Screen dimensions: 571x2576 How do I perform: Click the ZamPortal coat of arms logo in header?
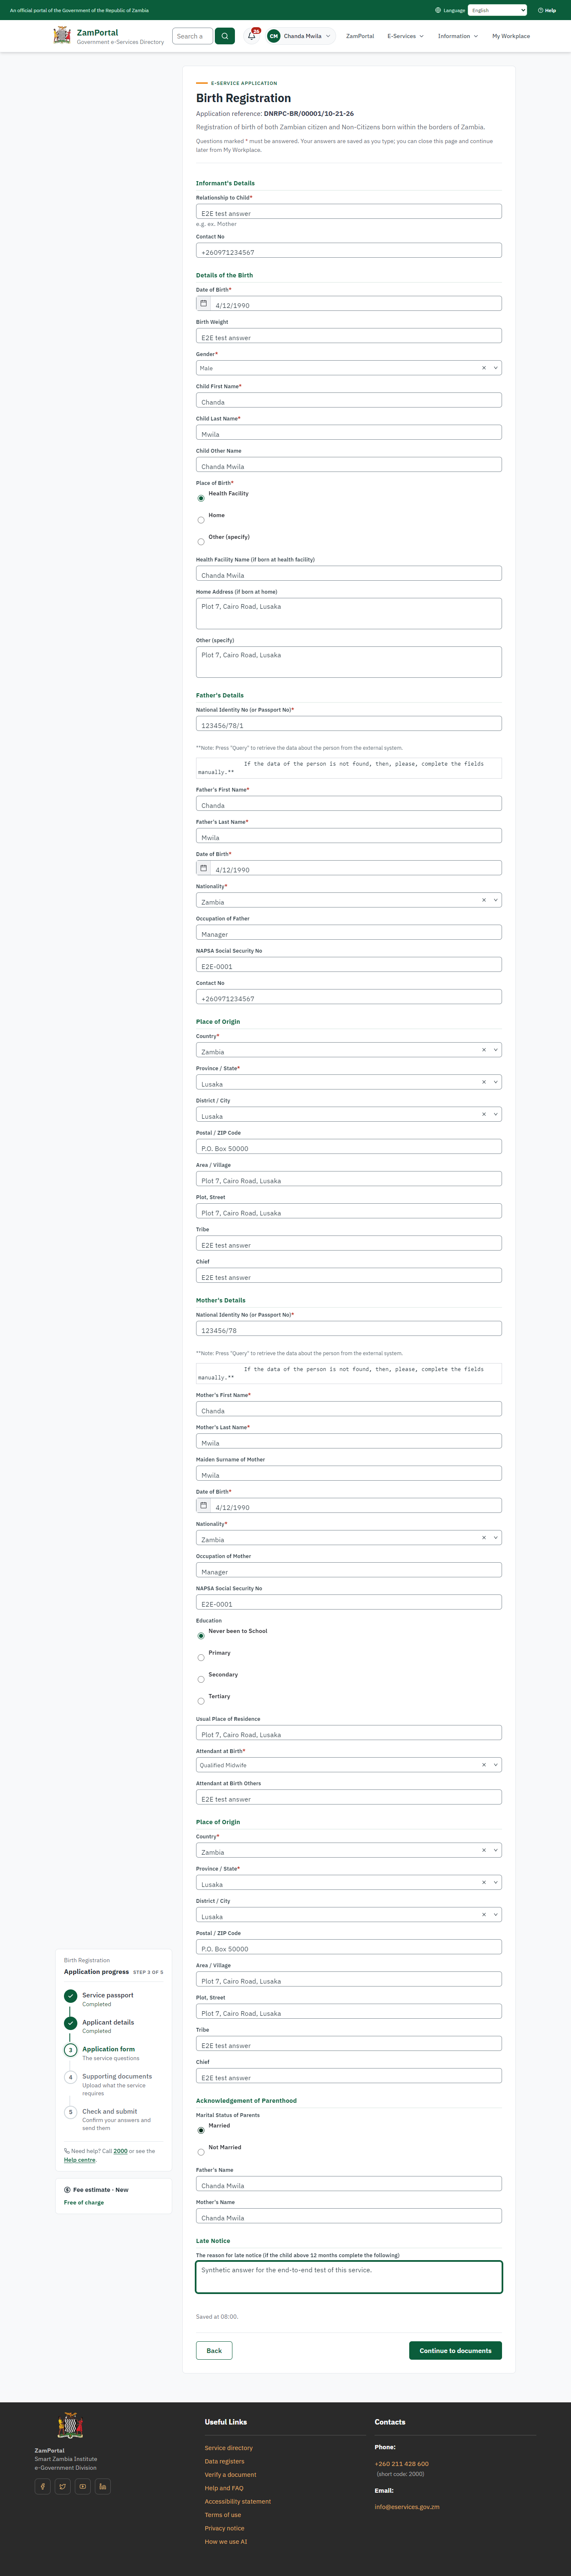(x=62, y=36)
